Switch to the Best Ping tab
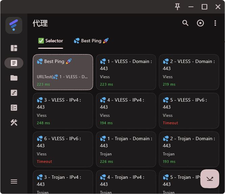 point(91,41)
